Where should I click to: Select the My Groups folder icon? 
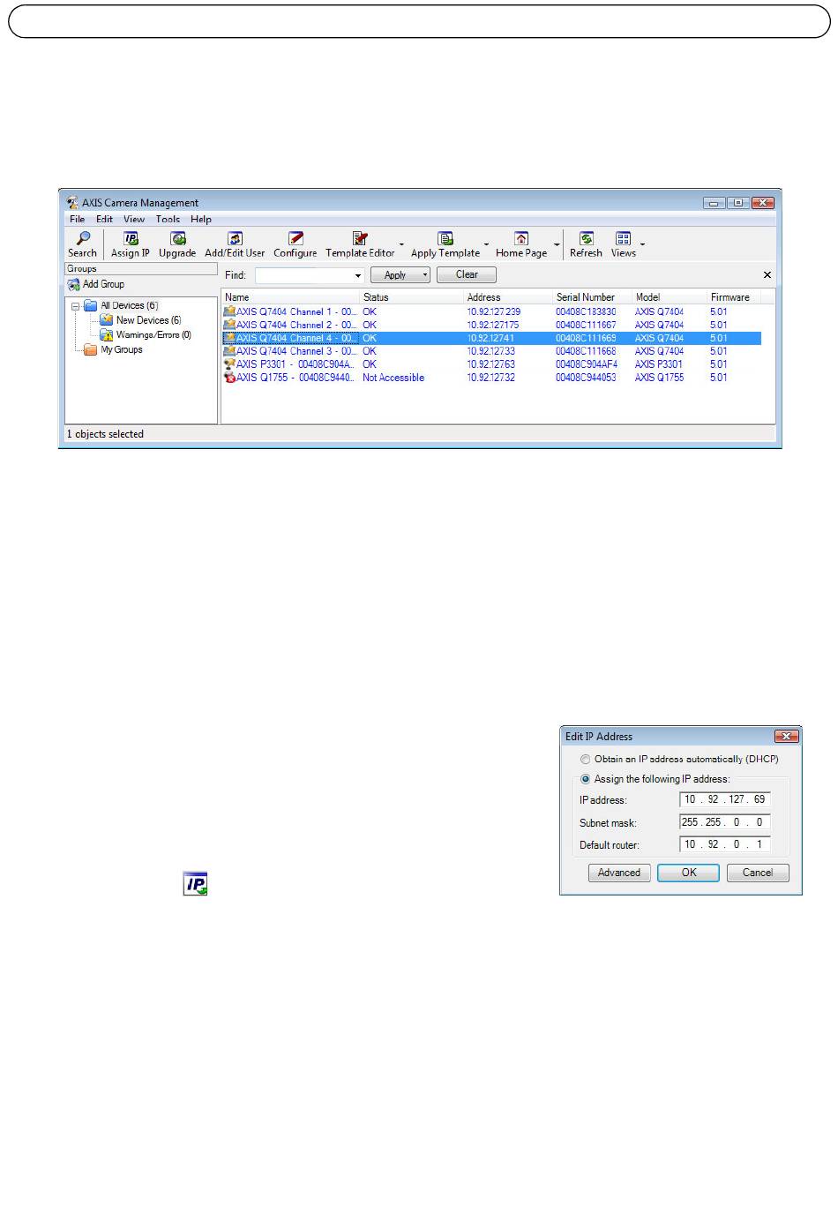coord(90,350)
